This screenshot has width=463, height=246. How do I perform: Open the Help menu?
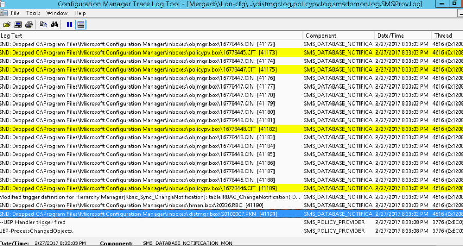click(80, 13)
